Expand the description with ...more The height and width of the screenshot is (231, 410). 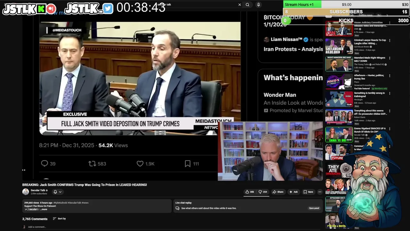(44, 210)
